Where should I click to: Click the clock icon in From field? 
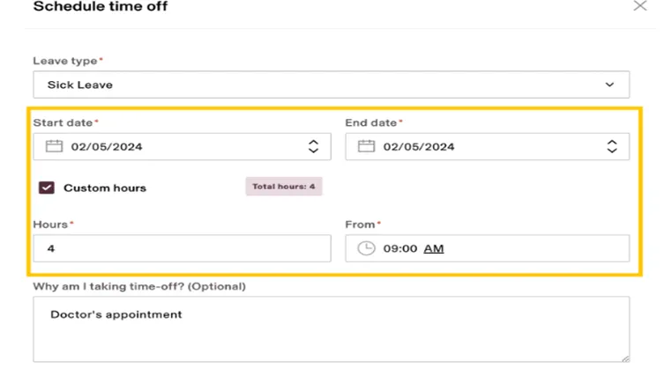coord(366,248)
